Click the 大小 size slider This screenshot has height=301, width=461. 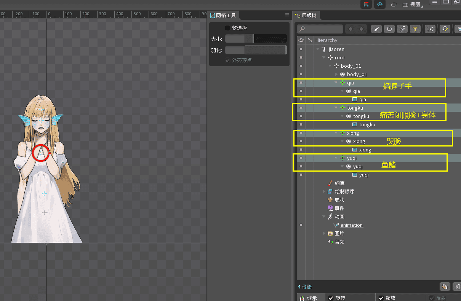[256, 38]
